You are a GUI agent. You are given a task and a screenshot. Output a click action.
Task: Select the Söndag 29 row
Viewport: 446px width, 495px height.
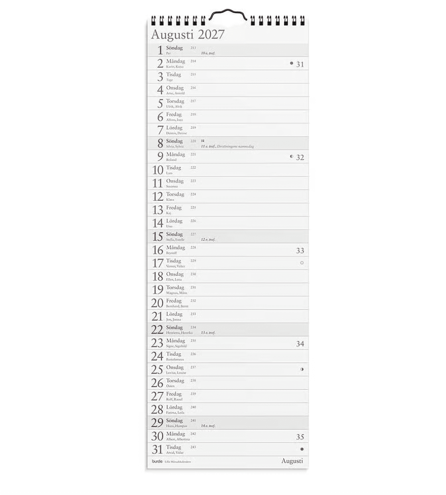coord(228,422)
